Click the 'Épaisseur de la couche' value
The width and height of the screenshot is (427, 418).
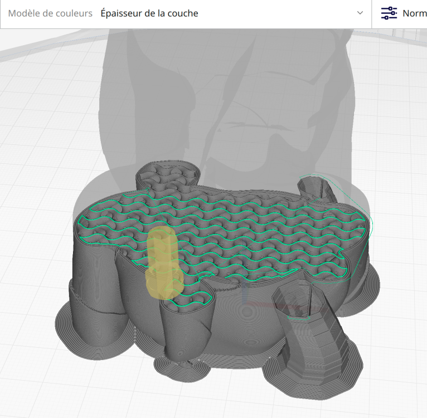click(x=149, y=13)
